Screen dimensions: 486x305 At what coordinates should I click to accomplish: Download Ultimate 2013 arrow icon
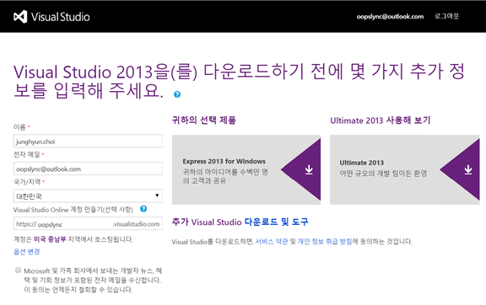point(468,169)
